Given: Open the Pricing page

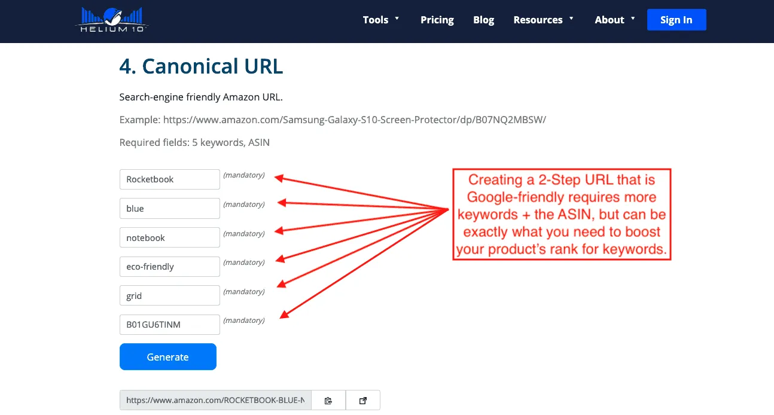Looking at the screenshot, I should (437, 20).
